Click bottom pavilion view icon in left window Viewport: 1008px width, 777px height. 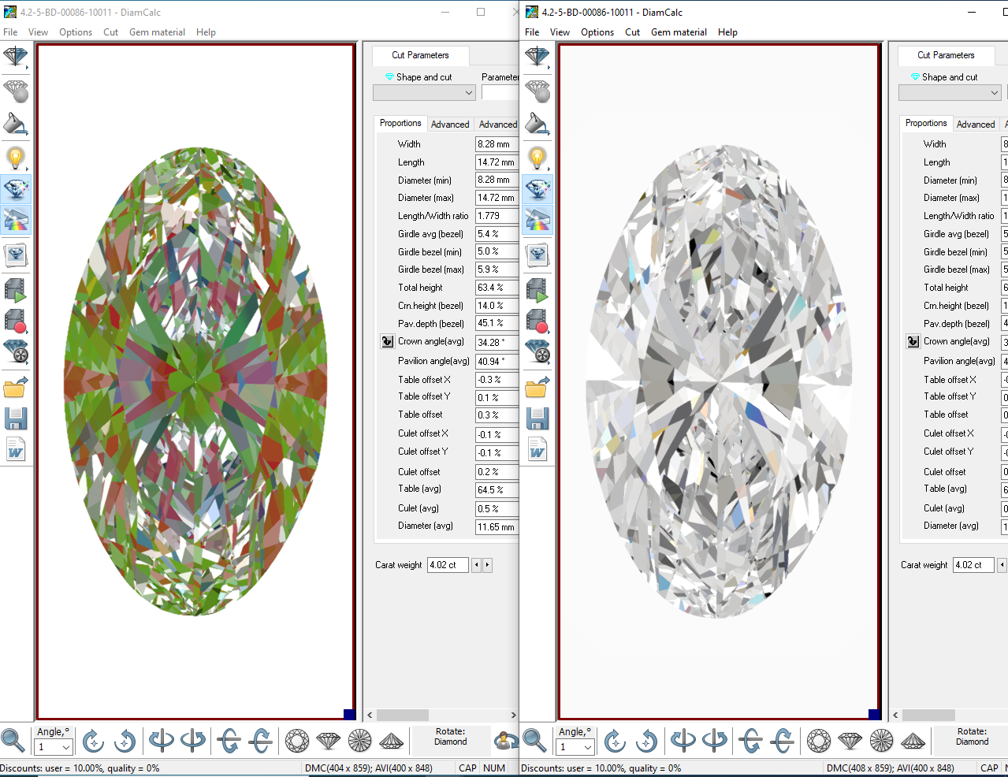tap(360, 741)
